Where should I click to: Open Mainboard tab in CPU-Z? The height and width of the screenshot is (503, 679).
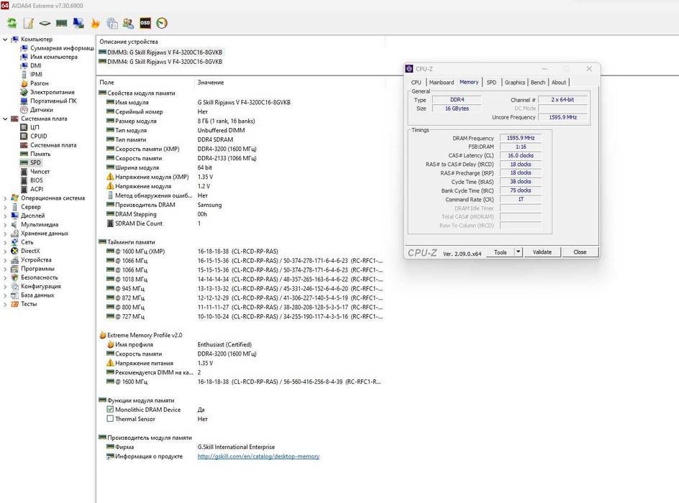(441, 82)
